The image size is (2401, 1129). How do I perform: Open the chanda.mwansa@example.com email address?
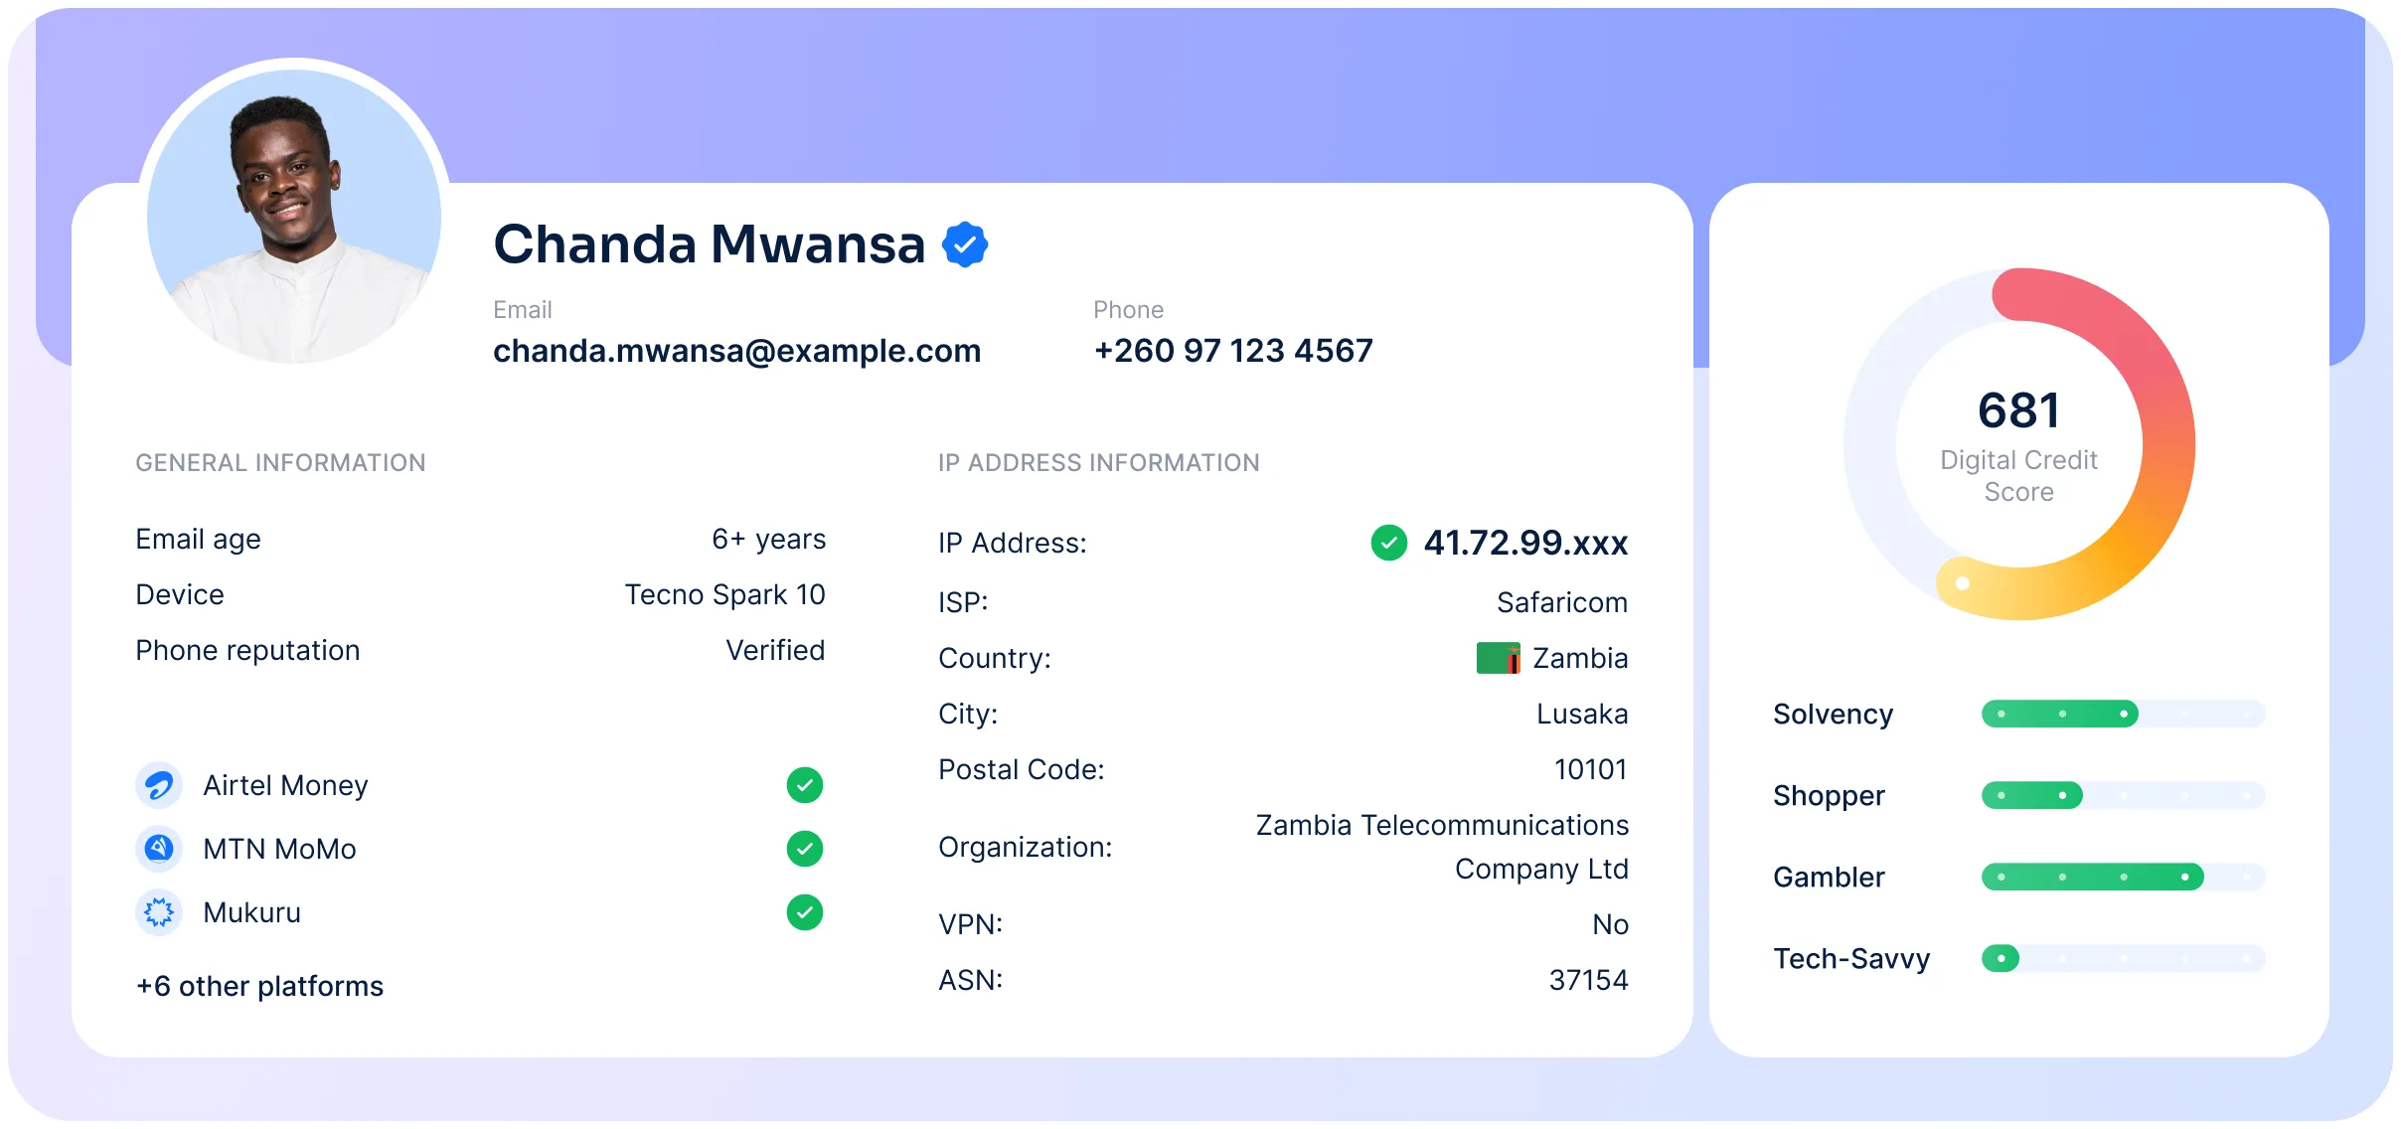(x=737, y=351)
